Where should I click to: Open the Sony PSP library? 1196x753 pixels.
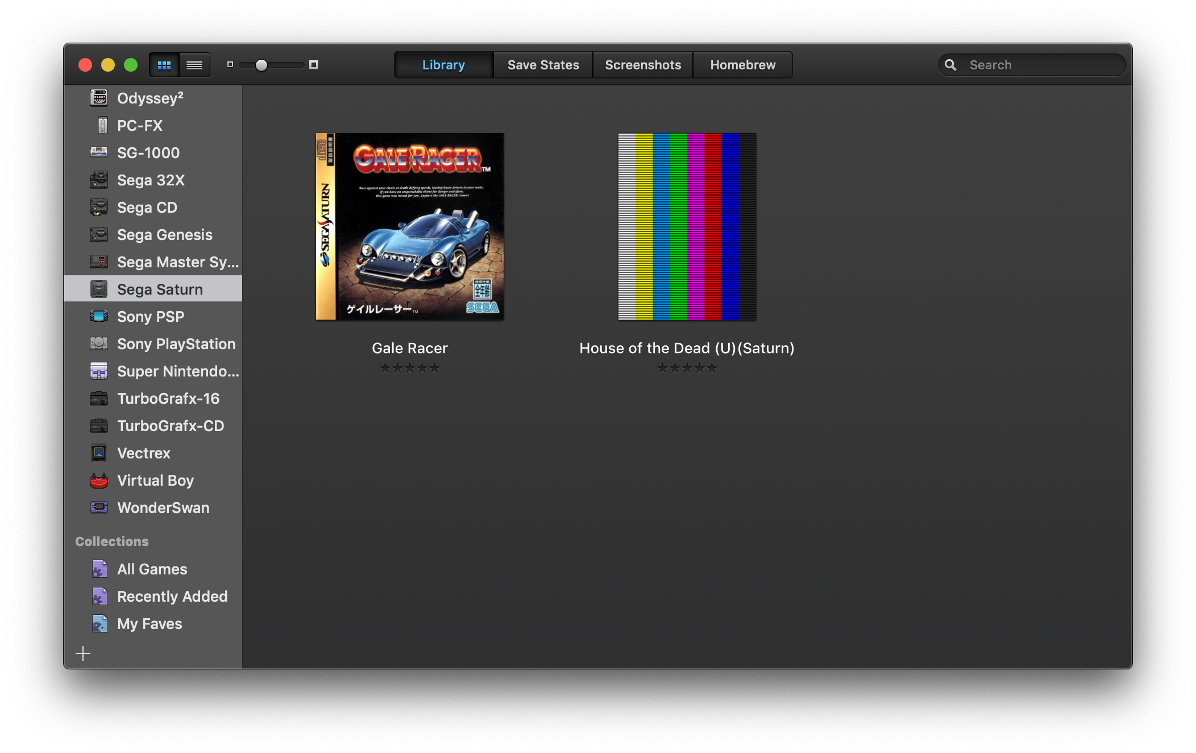click(150, 316)
